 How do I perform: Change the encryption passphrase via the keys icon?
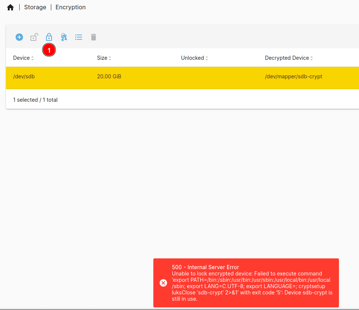pos(63,37)
